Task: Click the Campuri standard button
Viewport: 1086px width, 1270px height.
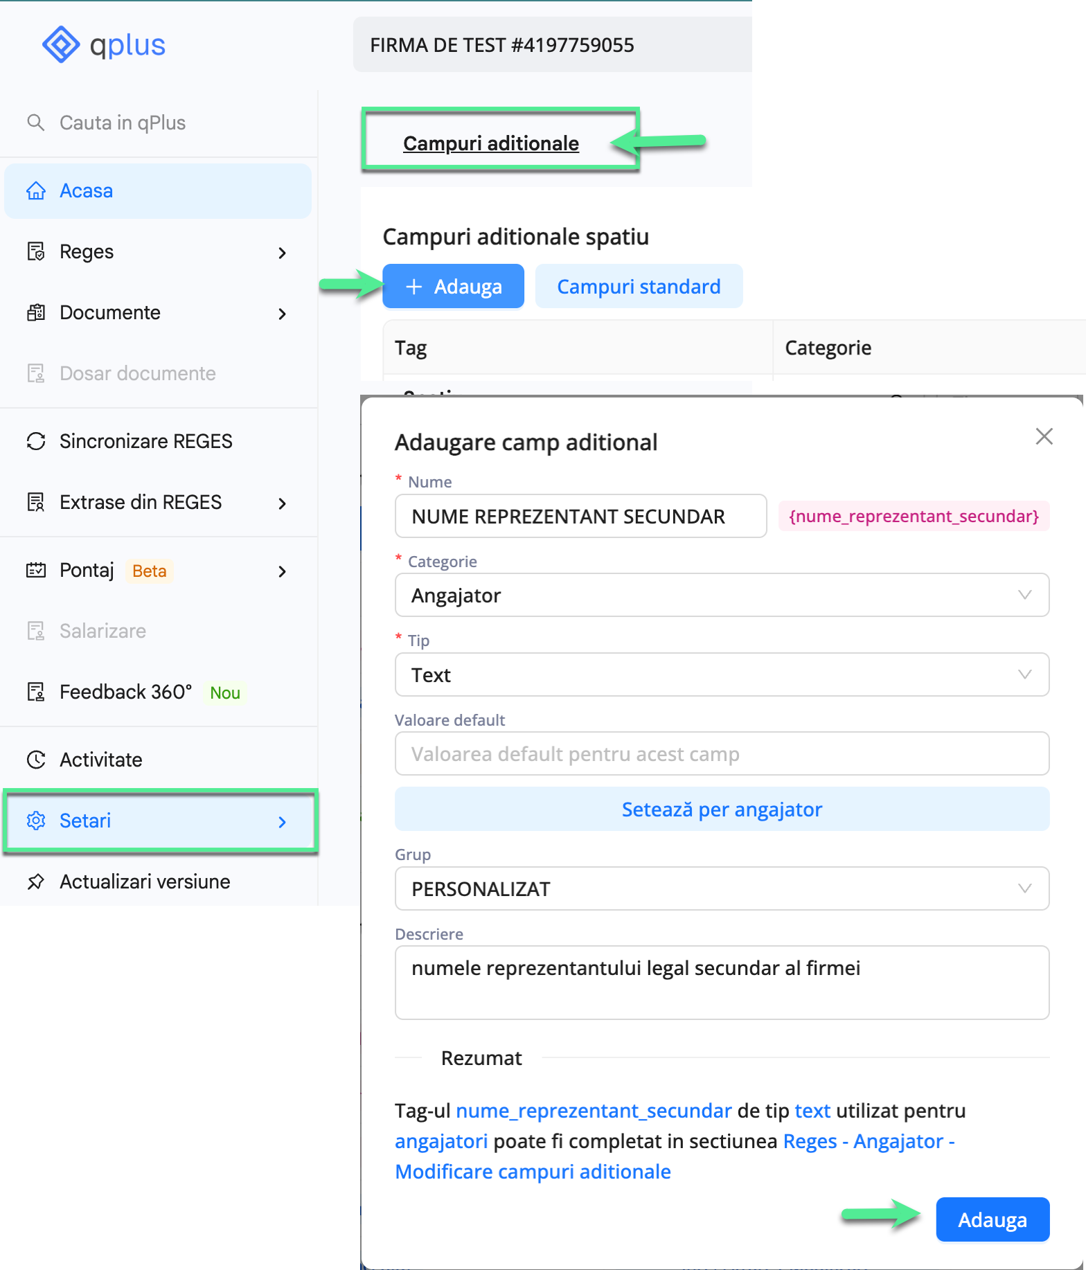Action: coord(638,286)
